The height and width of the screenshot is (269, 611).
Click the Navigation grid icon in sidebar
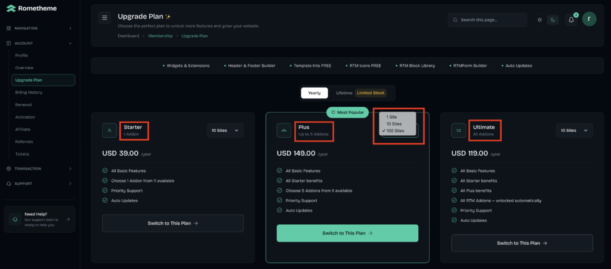[8, 29]
